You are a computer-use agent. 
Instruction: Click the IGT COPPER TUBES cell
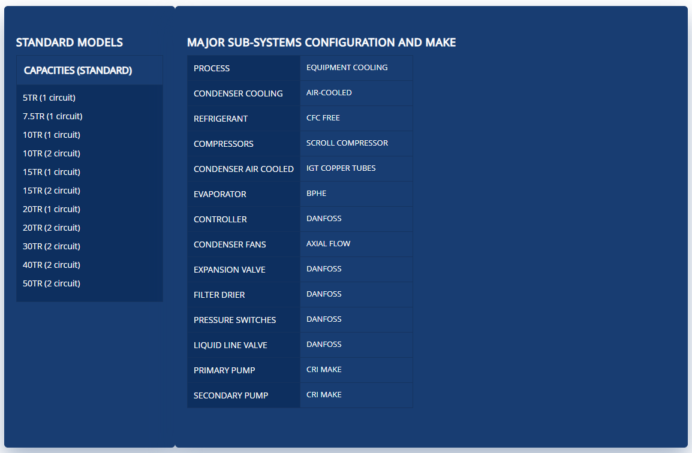point(341,168)
